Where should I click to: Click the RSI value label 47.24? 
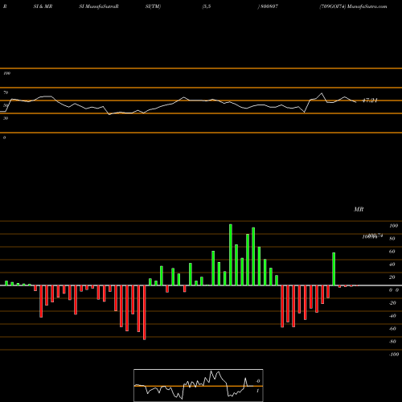coord(370,100)
